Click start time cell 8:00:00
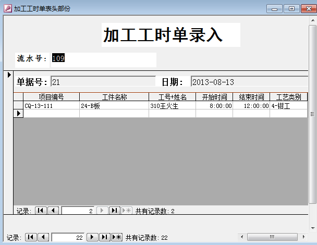This screenshot has height=245, width=317. coord(214,105)
